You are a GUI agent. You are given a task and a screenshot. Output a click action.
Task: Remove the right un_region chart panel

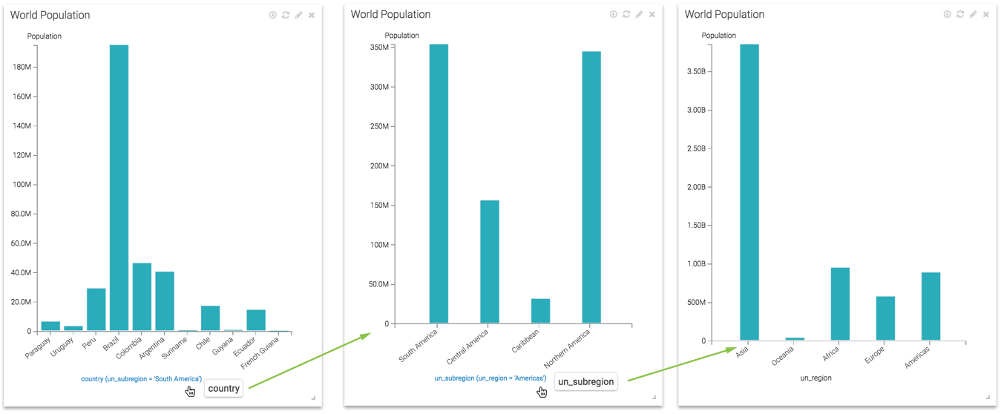(x=986, y=15)
